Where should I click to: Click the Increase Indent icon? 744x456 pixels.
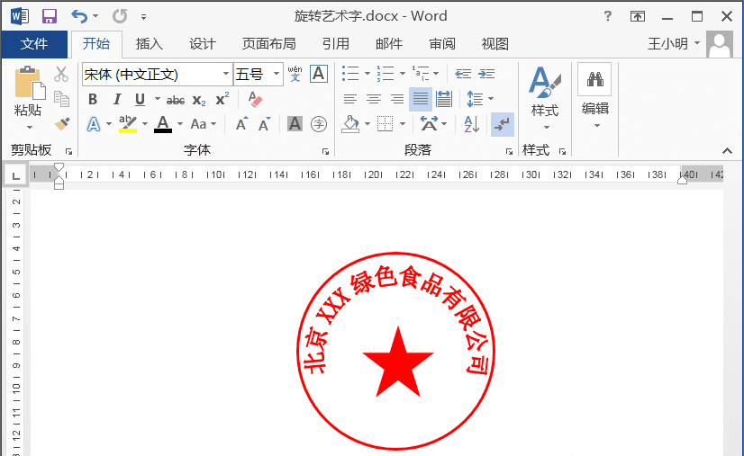pyautogui.click(x=486, y=74)
